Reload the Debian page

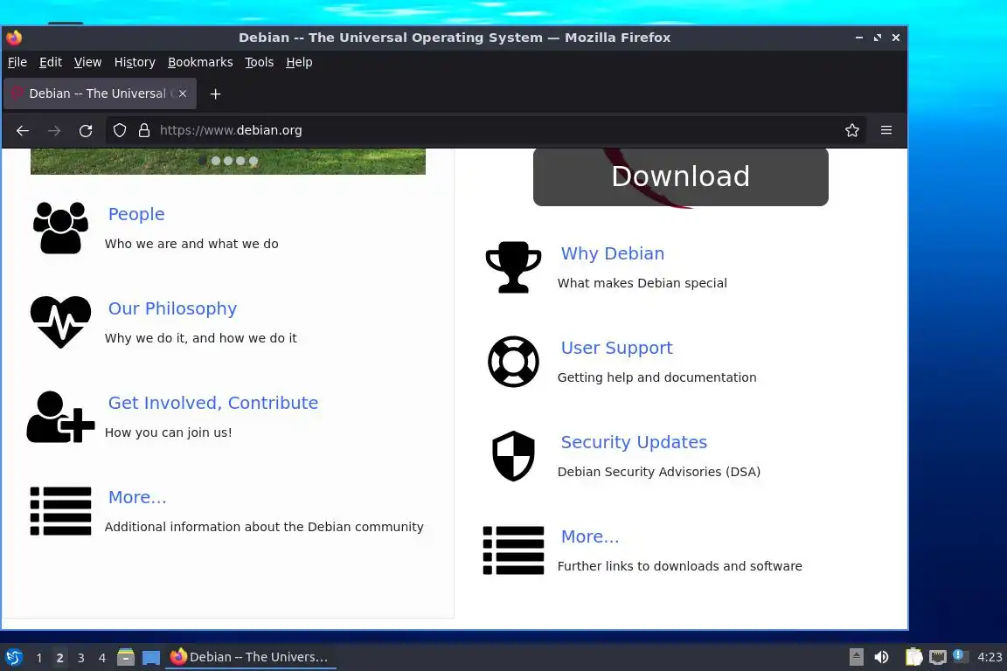point(86,130)
